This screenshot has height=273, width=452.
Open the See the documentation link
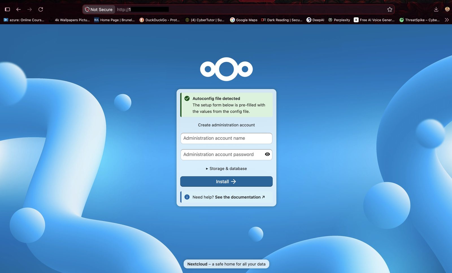[240, 197]
